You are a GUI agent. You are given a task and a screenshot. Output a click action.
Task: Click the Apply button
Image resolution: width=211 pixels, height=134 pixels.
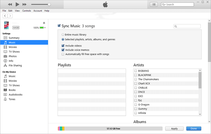(x=175, y=129)
